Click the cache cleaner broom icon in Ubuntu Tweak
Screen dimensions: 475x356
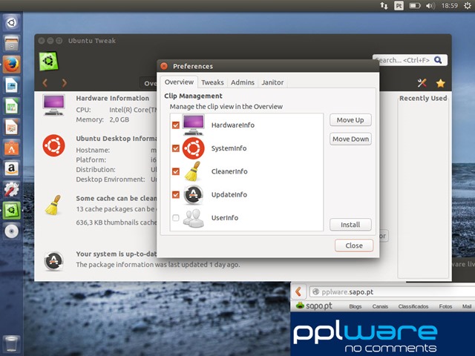(x=53, y=205)
